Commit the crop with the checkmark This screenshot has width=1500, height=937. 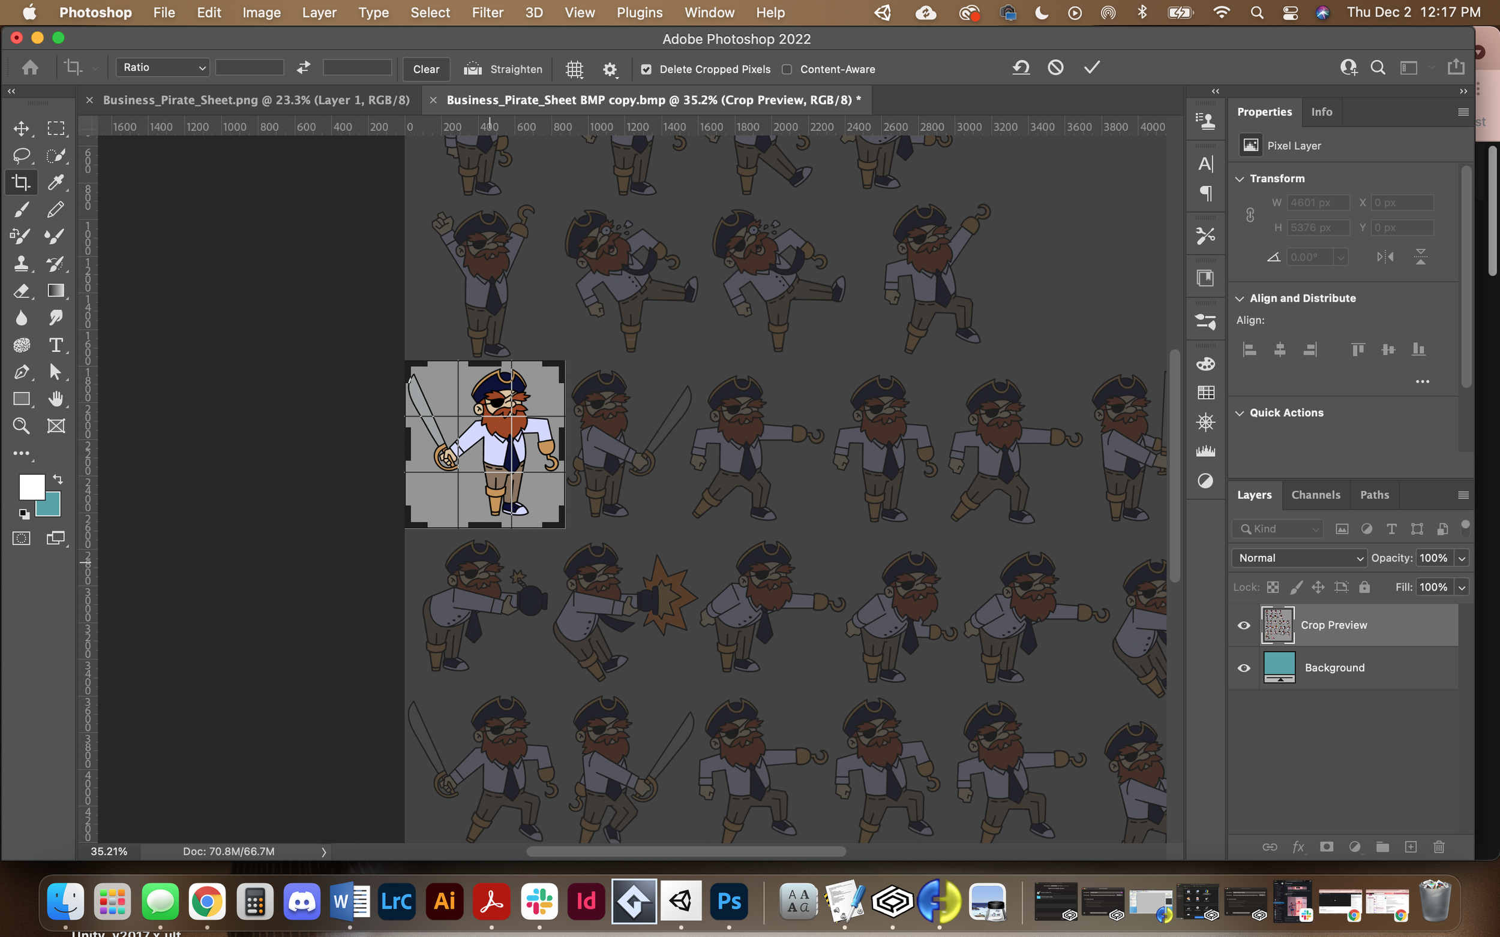click(x=1091, y=68)
